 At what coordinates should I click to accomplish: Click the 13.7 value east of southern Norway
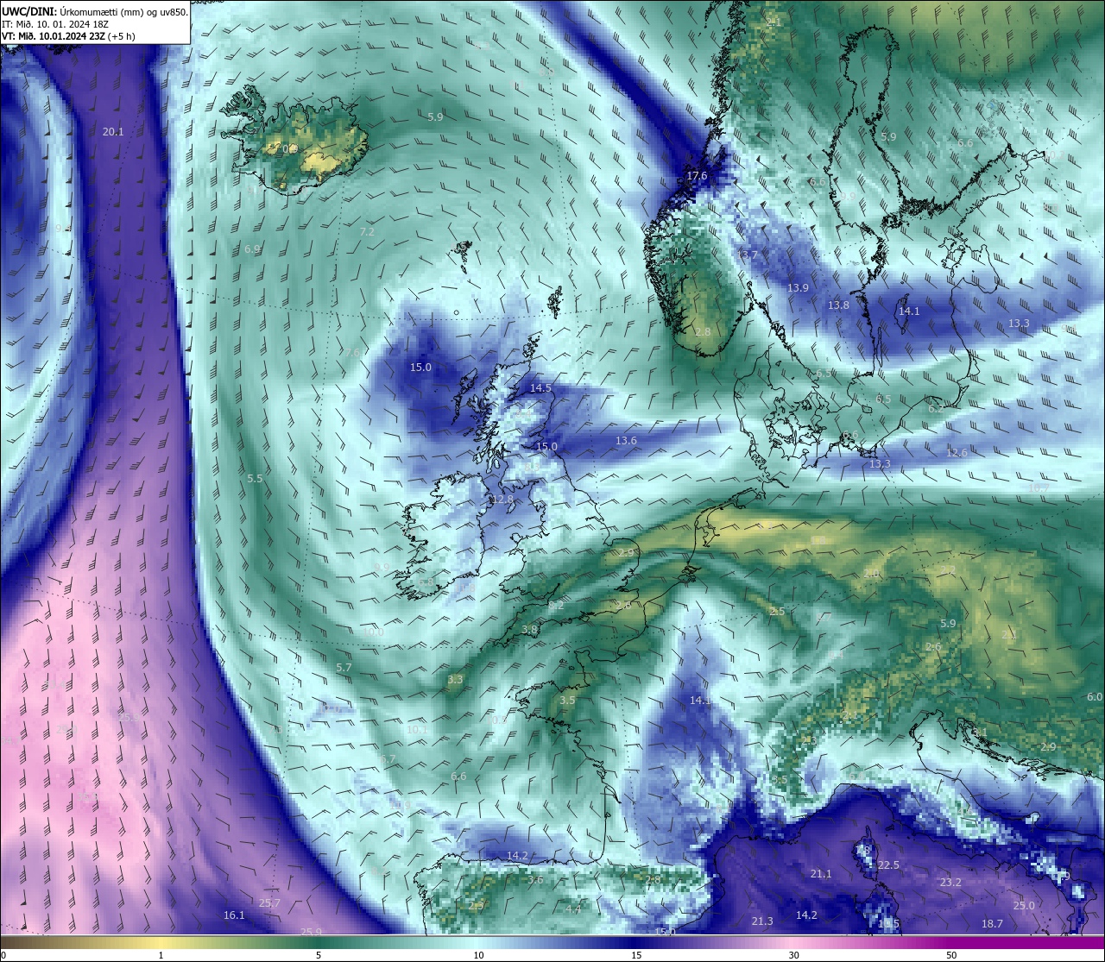coord(746,255)
